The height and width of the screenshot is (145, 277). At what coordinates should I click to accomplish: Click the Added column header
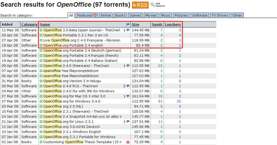(x=7, y=25)
